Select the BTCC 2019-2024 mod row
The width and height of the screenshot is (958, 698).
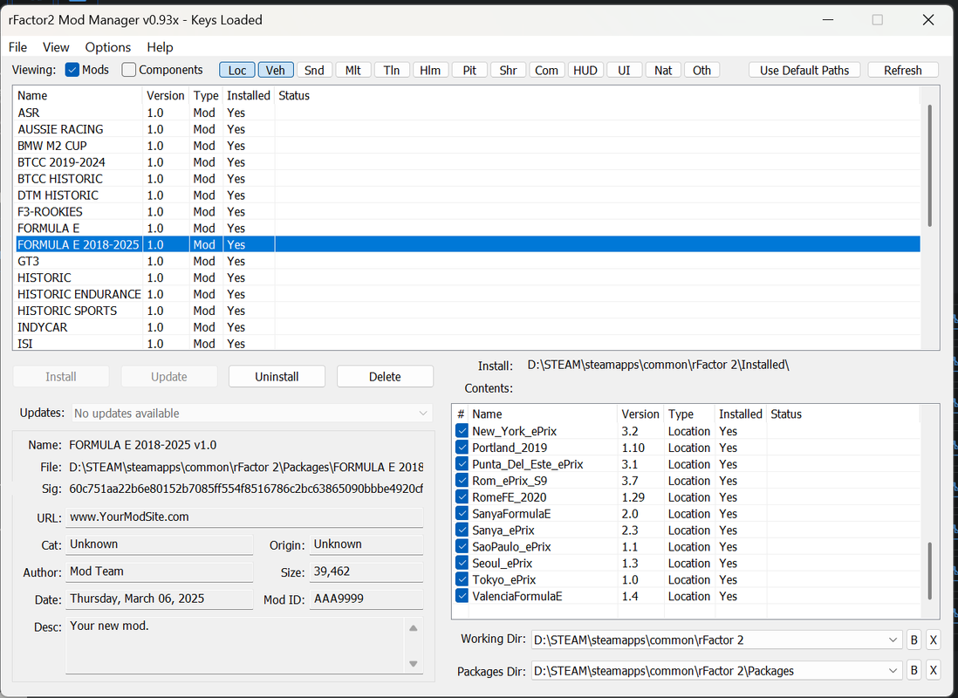point(468,162)
